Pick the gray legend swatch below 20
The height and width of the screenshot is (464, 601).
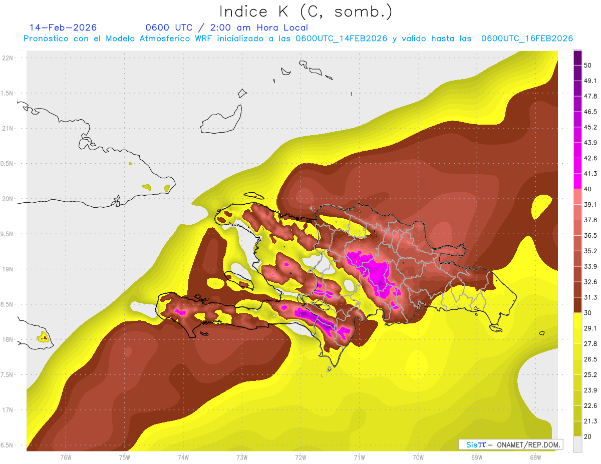click(577, 444)
